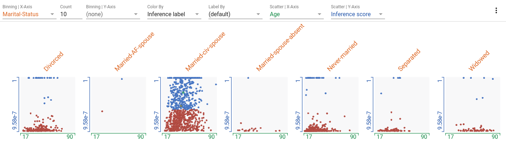Select the red point in Married-AF-spouse plot

click(102, 111)
